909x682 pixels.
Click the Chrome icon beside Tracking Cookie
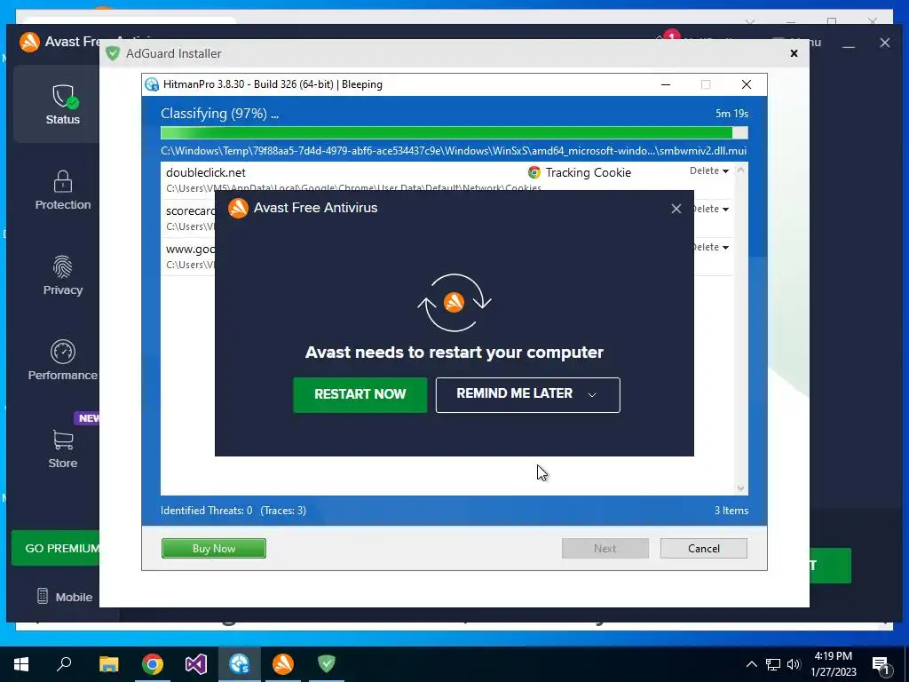(534, 173)
